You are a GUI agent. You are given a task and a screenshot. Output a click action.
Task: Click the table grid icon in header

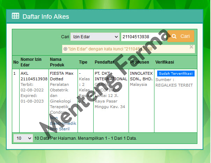15,16
